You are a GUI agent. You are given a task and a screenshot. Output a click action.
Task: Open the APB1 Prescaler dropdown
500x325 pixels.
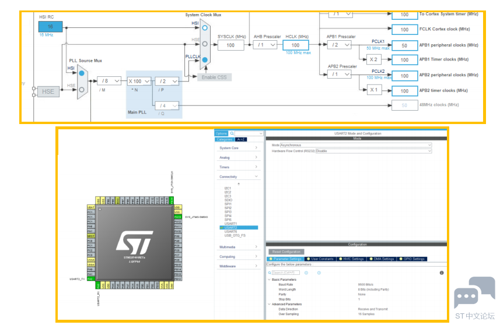click(x=340, y=45)
